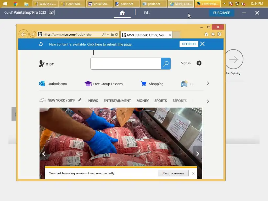Screen dimensions: 268x201
Task: Select the msn.com URL in address bar
Action: [67, 35]
